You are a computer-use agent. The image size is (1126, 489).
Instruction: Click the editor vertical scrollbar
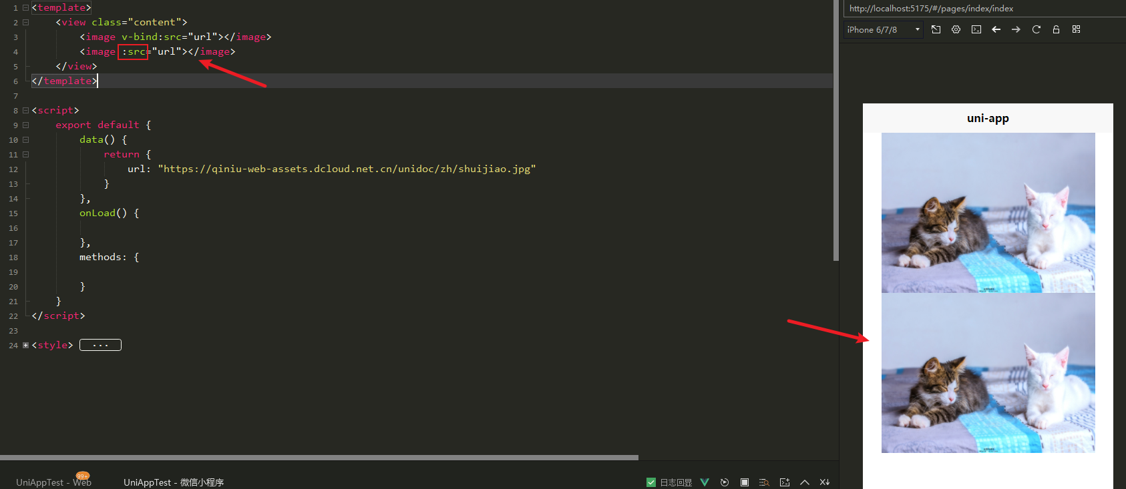coord(835,130)
